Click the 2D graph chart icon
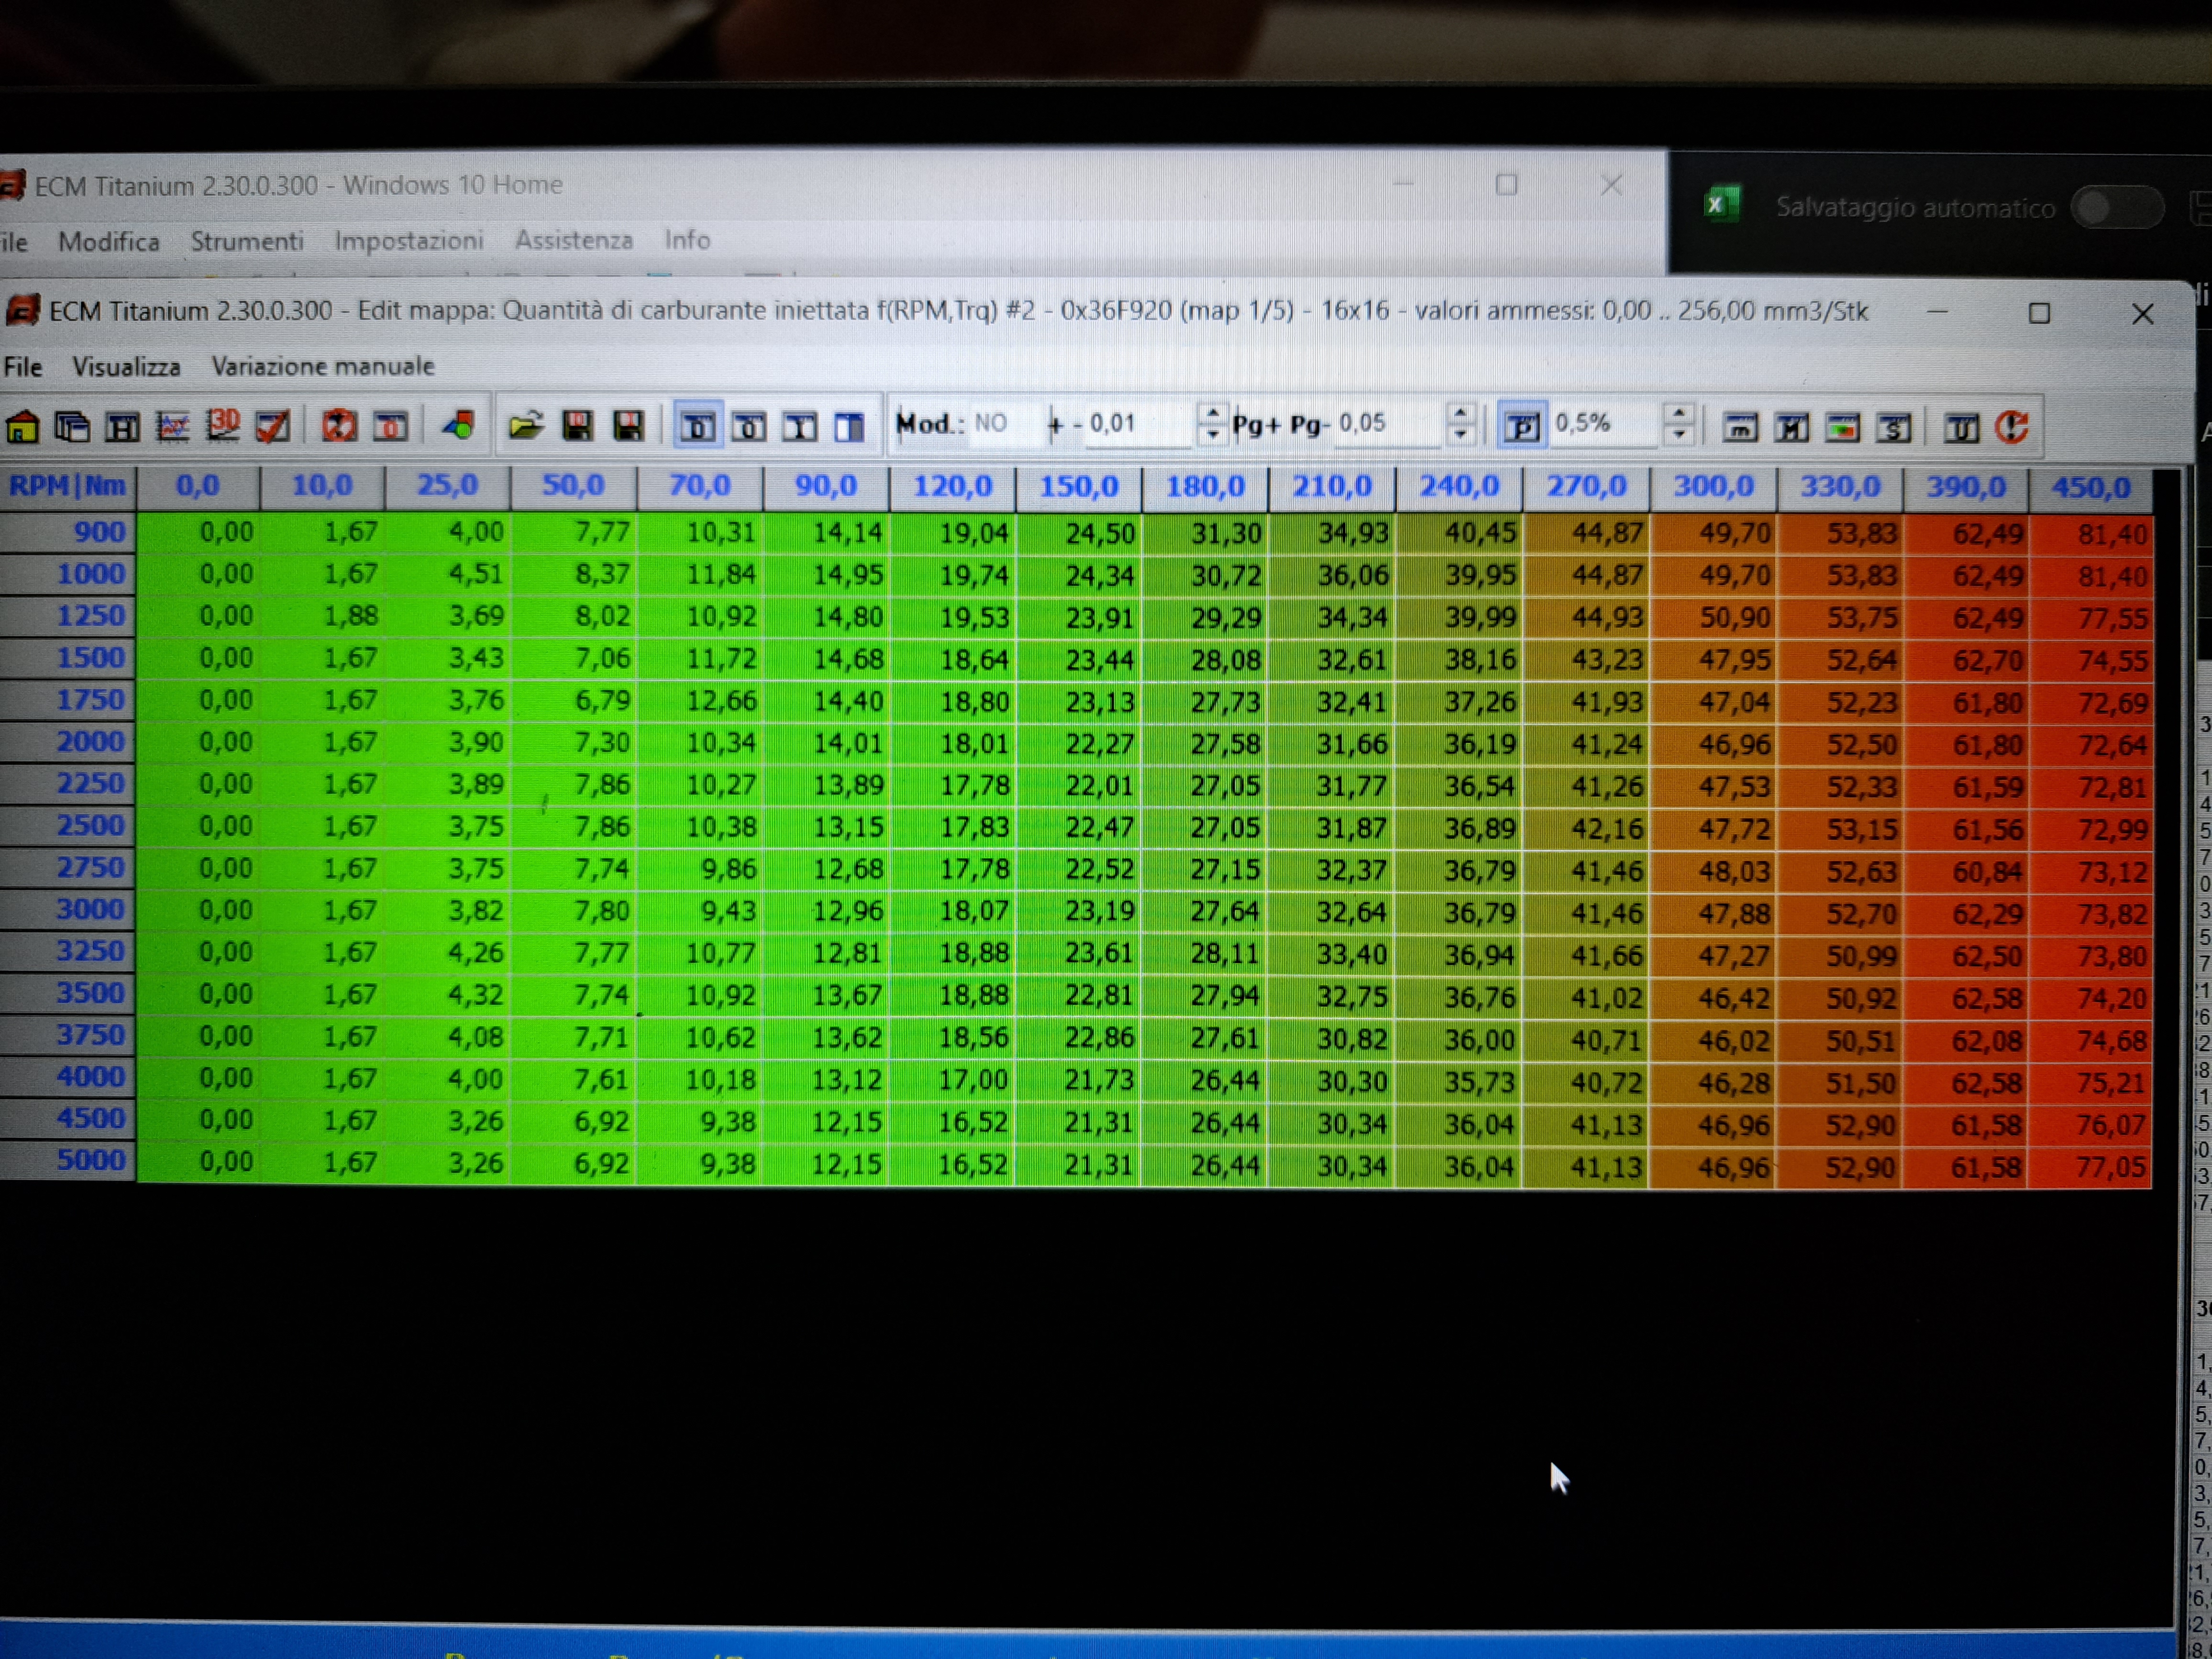 coord(172,427)
